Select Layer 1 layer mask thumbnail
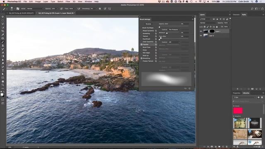 click(x=212, y=31)
